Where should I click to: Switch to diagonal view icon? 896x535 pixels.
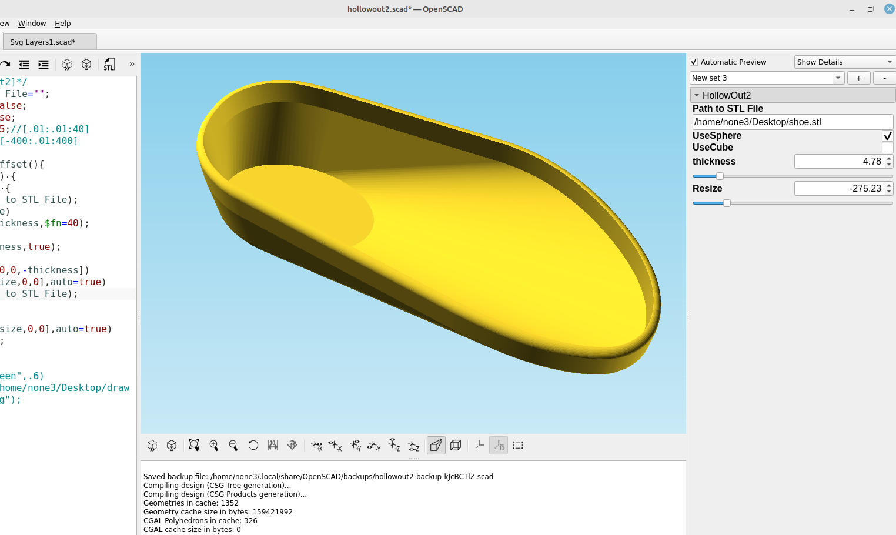click(292, 445)
